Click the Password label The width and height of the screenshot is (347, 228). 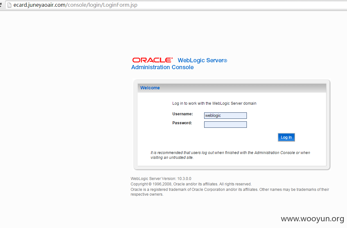(182, 123)
